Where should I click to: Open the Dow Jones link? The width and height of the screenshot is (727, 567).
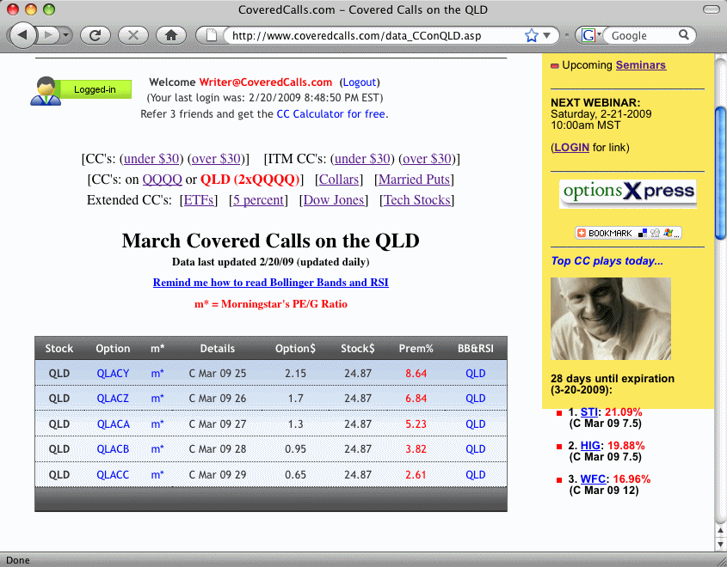coord(333,200)
